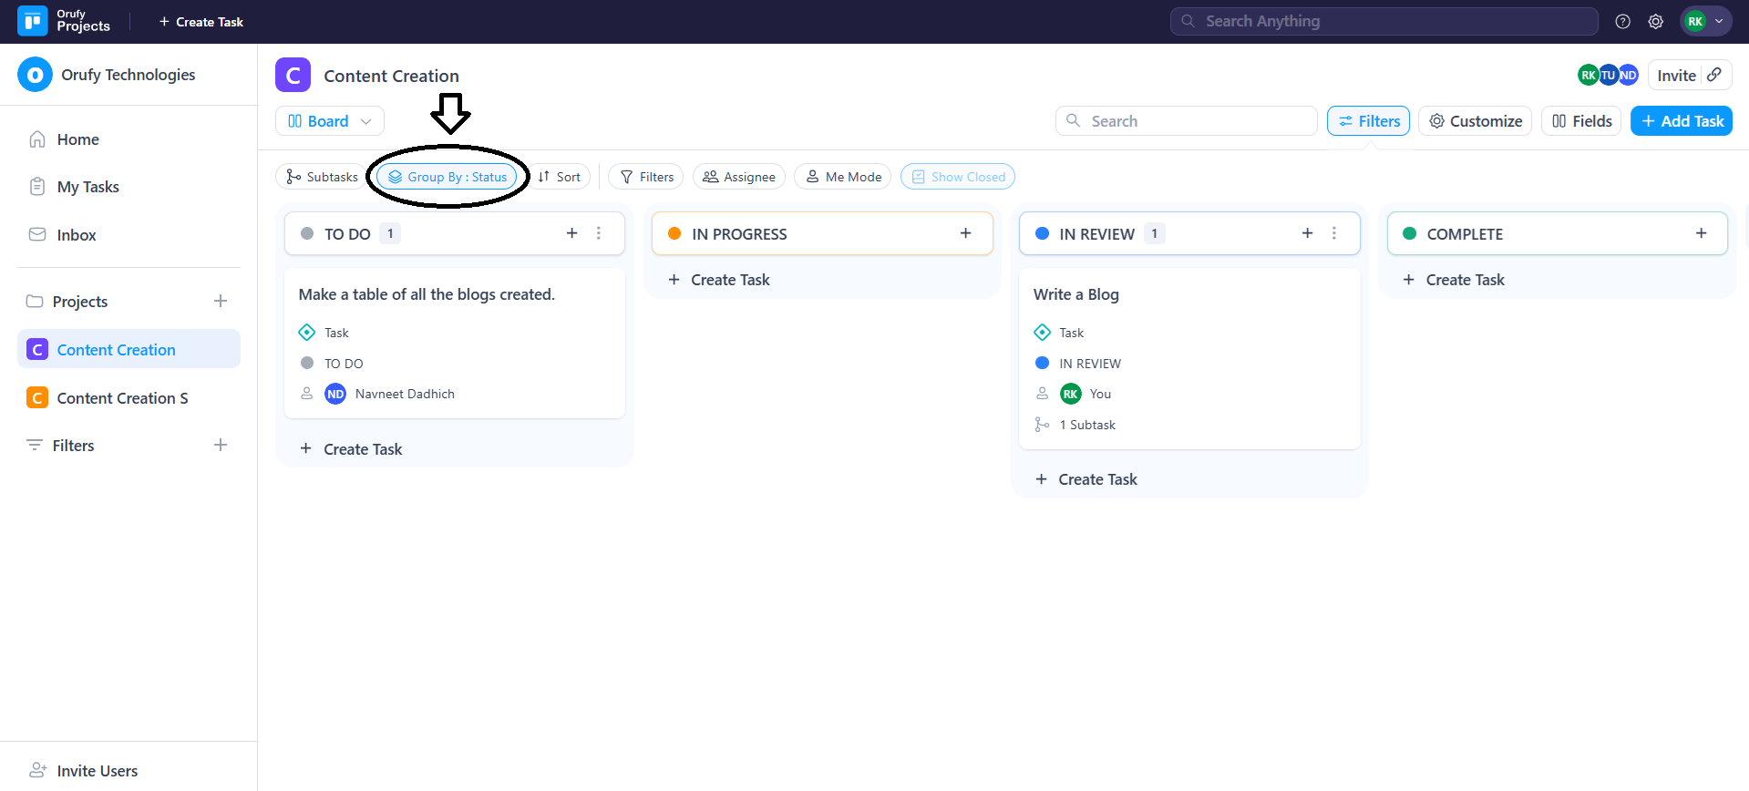Open Inbox from the sidebar
Image resolution: width=1749 pixels, height=791 pixels.
pyautogui.click(x=76, y=235)
